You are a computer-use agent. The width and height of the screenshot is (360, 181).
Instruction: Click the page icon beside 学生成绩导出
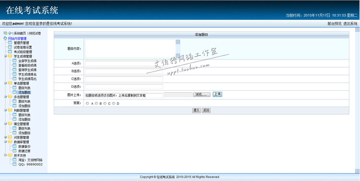click(x=14, y=79)
